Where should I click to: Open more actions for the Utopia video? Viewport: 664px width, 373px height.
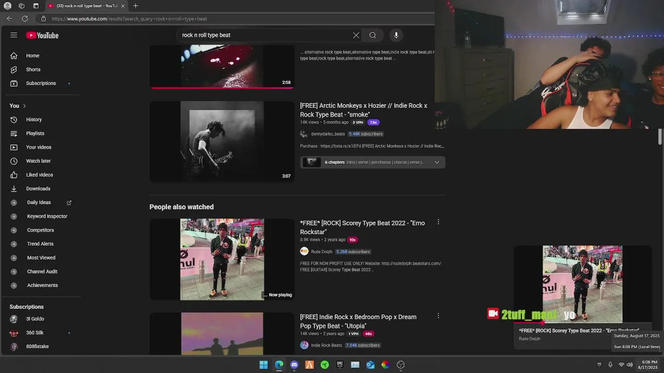coord(438,315)
